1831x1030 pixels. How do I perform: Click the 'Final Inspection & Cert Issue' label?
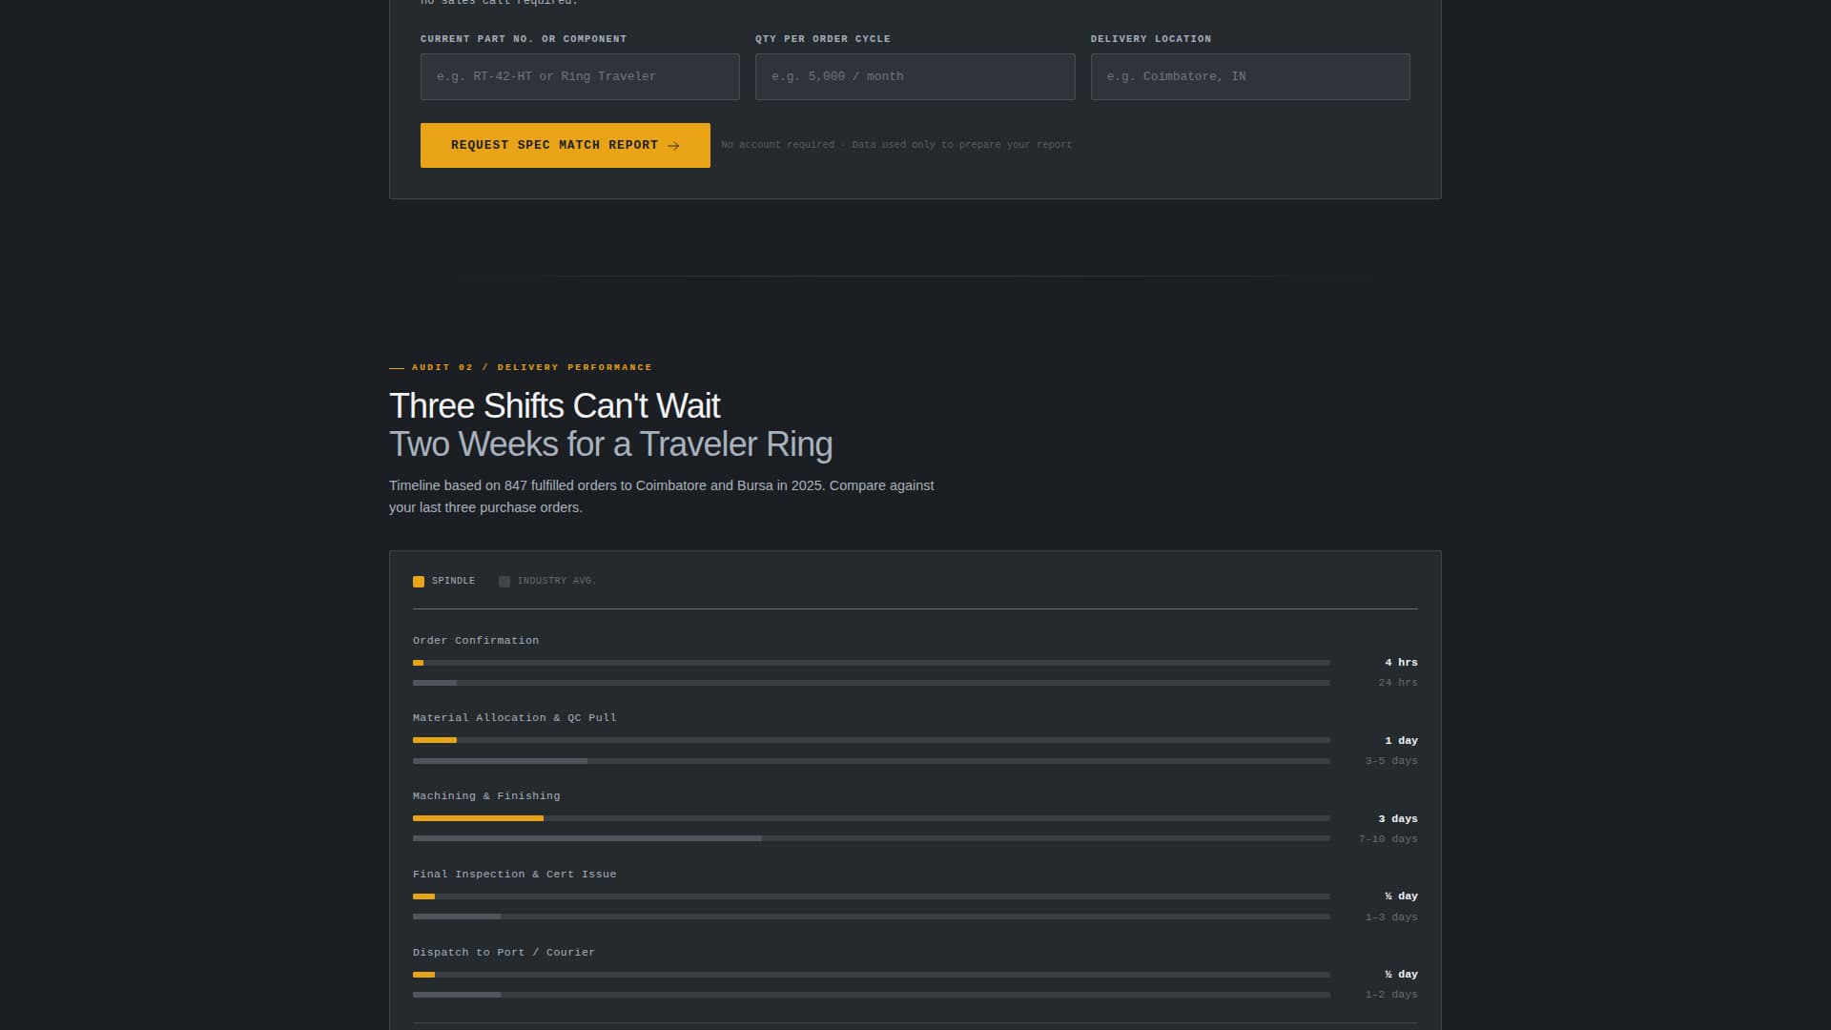click(515, 874)
